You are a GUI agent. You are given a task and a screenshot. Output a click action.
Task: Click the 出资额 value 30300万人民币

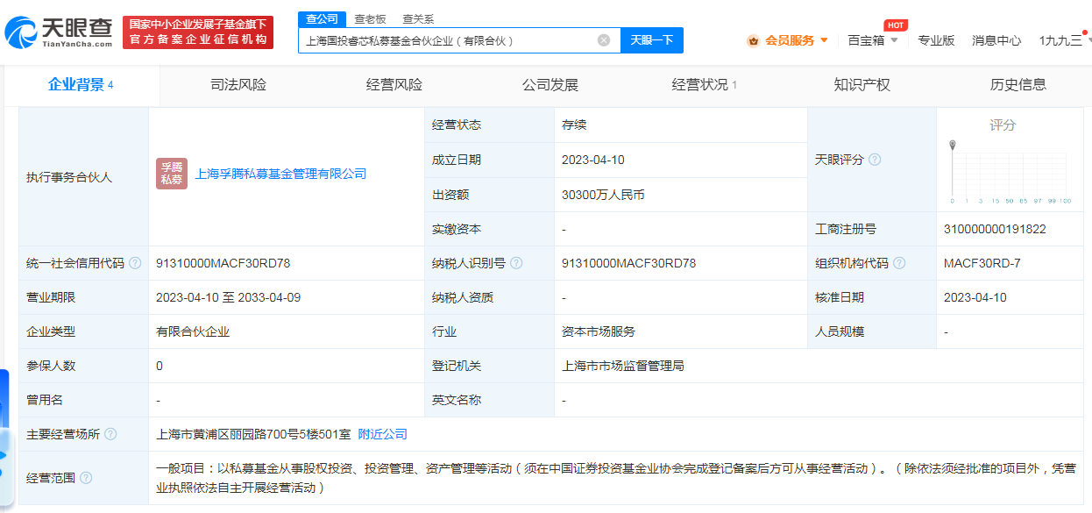point(603,195)
